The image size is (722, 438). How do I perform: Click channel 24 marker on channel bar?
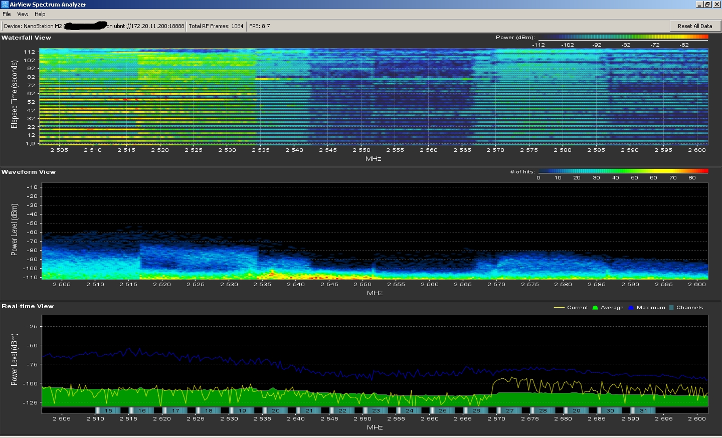[409, 410]
